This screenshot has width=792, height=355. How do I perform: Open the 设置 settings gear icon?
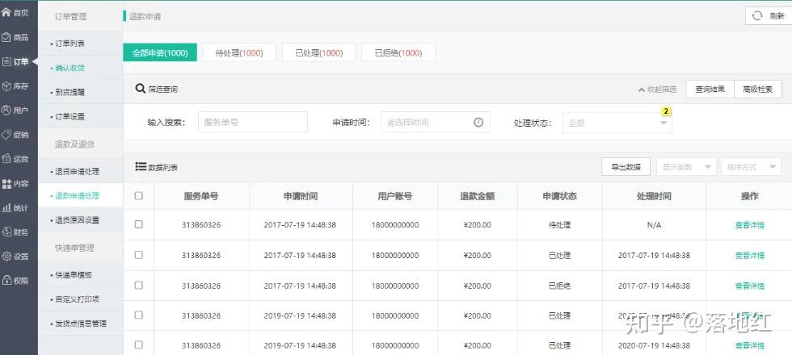coord(6,257)
